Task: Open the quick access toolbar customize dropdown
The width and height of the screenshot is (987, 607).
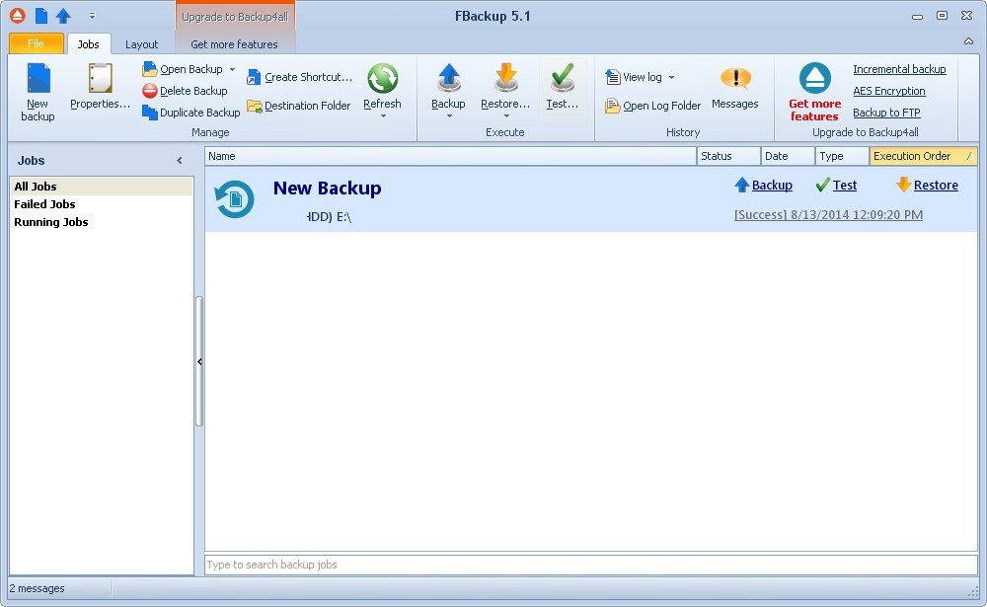Action: [x=92, y=15]
